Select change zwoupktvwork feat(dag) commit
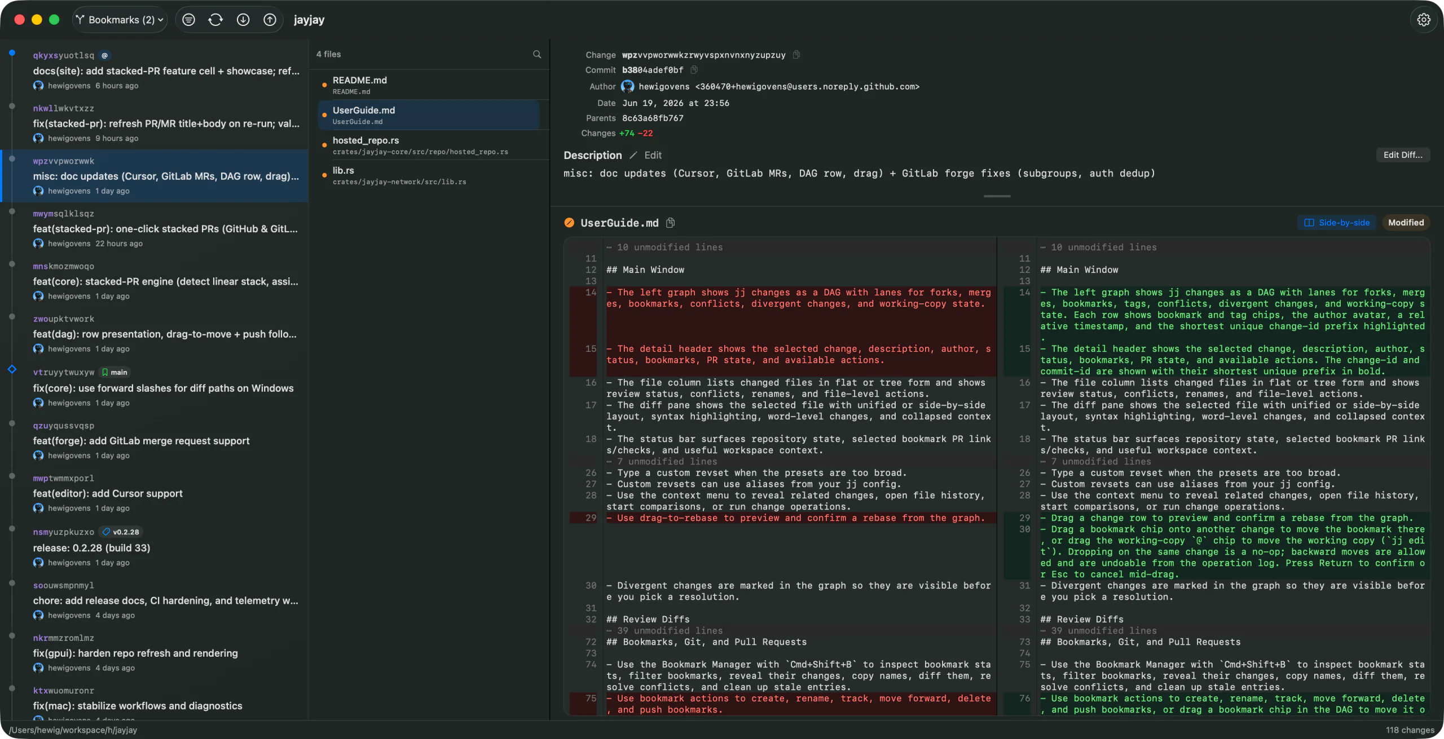This screenshot has width=1444, height=739. (155, 334)
